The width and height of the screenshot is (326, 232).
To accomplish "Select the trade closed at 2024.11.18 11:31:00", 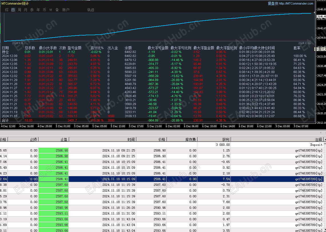I will click(x=162, y=213).
